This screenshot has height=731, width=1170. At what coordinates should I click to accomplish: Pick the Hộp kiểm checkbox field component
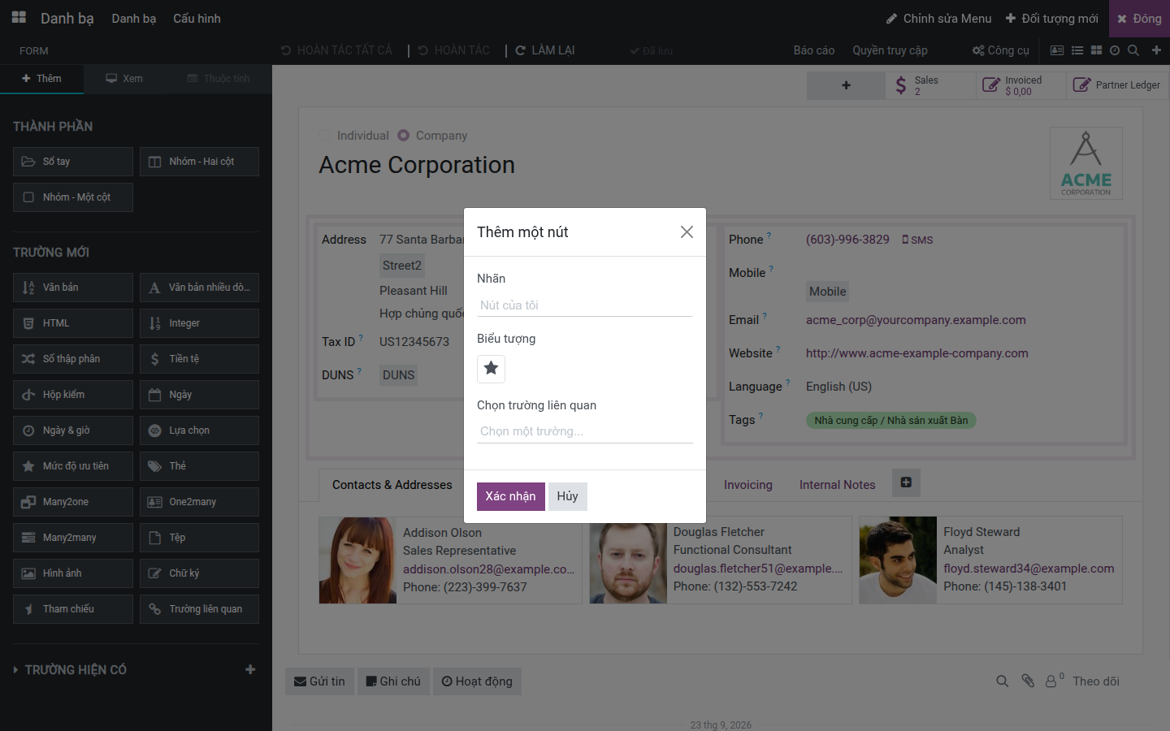[x=73, y=395]
